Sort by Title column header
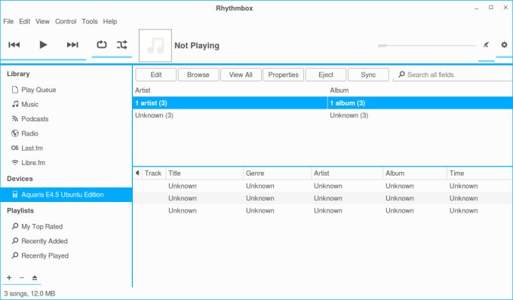 click(x=204, y=173)
